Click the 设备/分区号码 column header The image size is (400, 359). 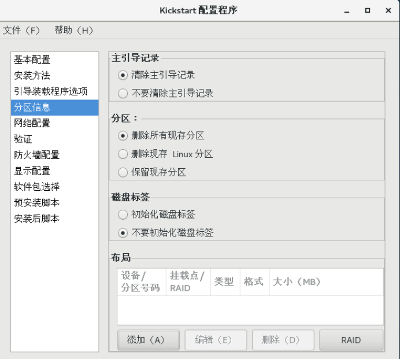pos(142,282)
